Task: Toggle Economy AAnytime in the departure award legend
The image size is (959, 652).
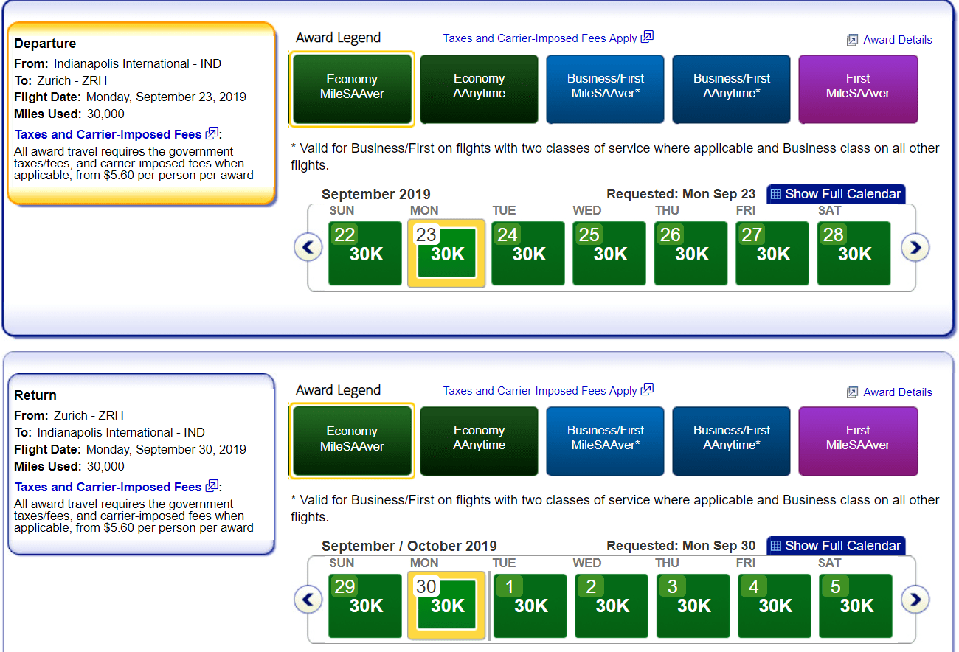Action: click(479, 89)
